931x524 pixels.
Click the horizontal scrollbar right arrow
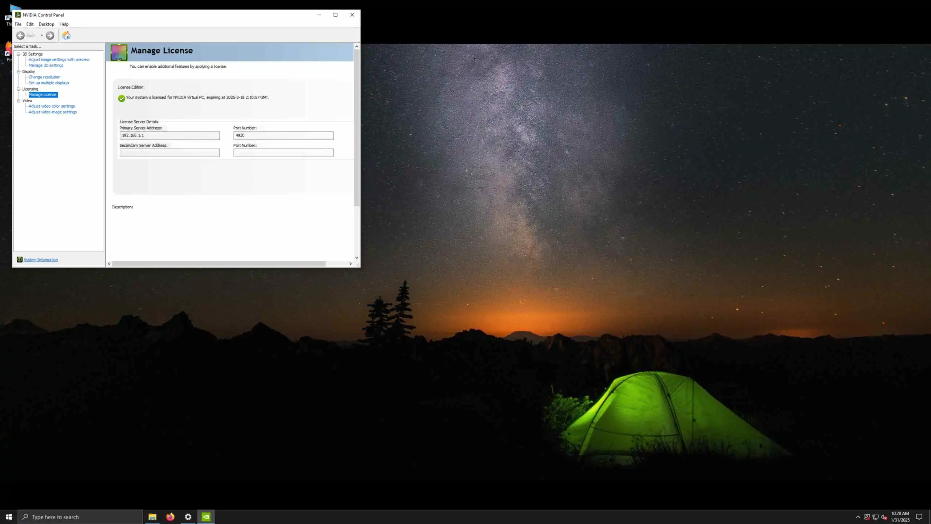tap(351, 264)
